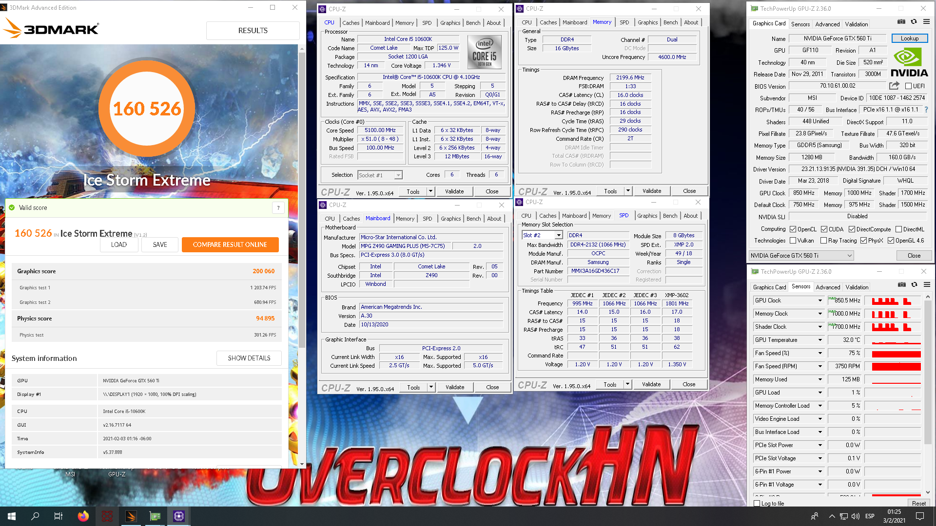This screenshot has height=526, width=936.
Task: Click the red knot icon on the taskbar
Action: click(107, 516)
